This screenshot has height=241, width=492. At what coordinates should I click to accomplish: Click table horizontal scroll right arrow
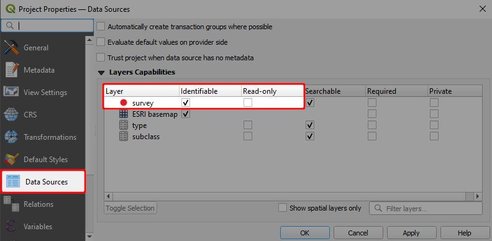pos(478,197)
